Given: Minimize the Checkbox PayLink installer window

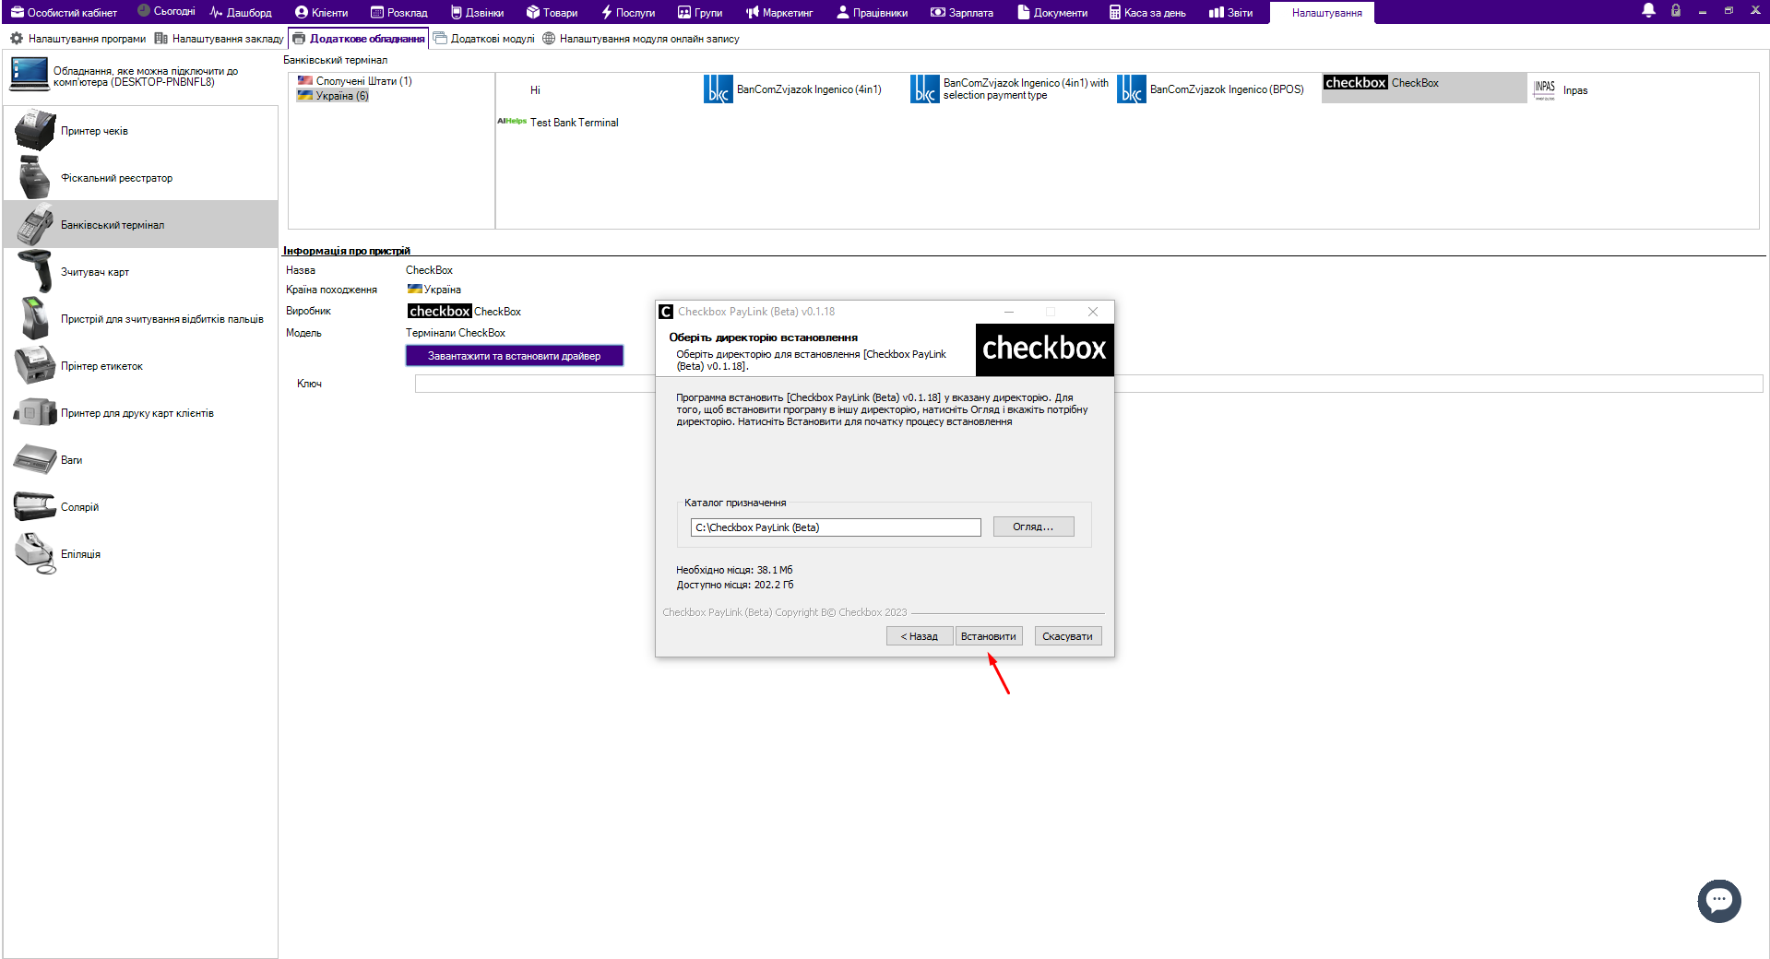Looking at the screenshot, I should (1009, 312).
